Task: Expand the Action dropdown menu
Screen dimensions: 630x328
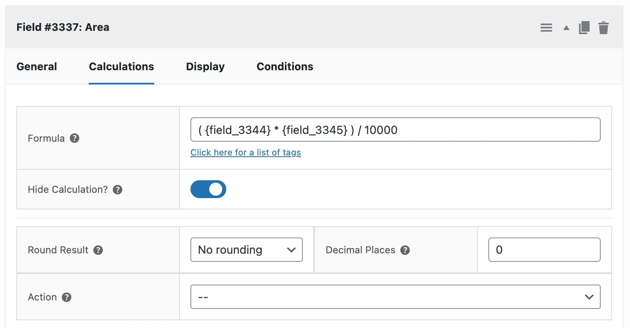Action: 395,297
